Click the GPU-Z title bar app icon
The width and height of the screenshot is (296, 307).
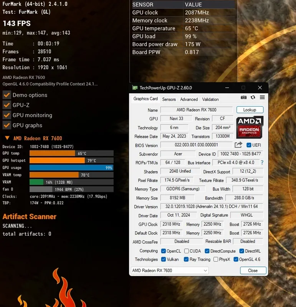[135, 87]
